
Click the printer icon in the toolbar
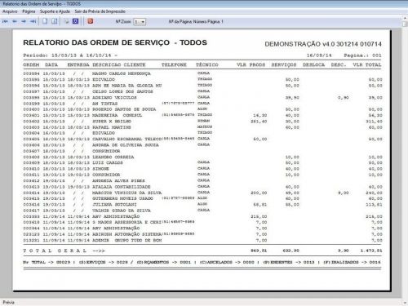[x=66, y=21]
